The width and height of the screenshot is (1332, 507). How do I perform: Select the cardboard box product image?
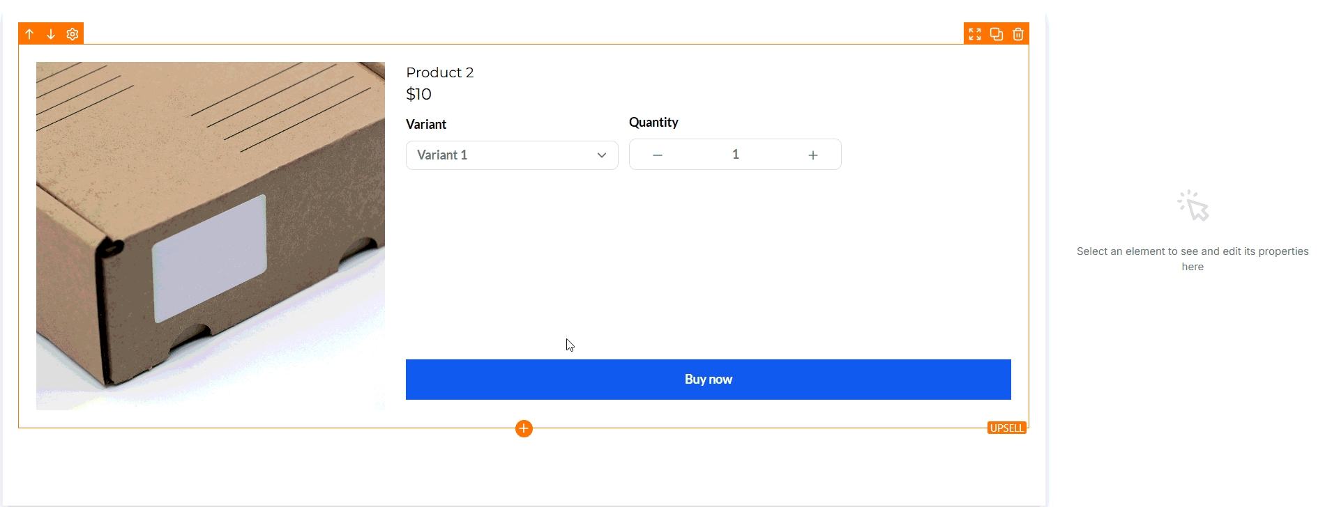[210, 235]
